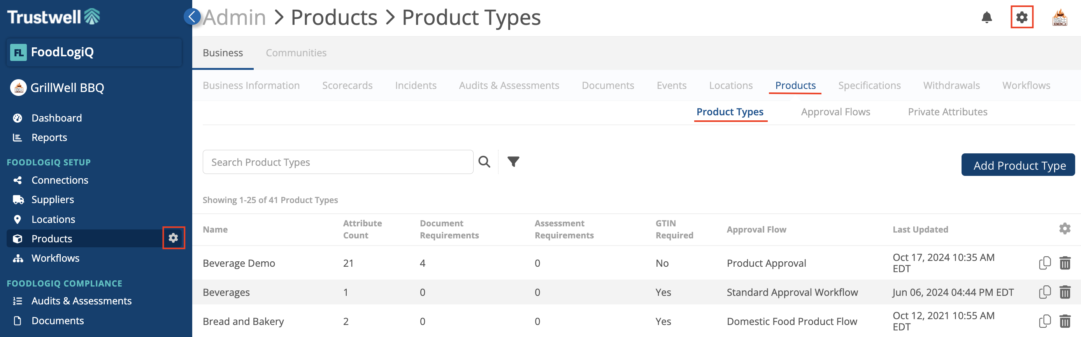Click the search magnifier icon
The image size is (1081, 337).
point(484,162)
